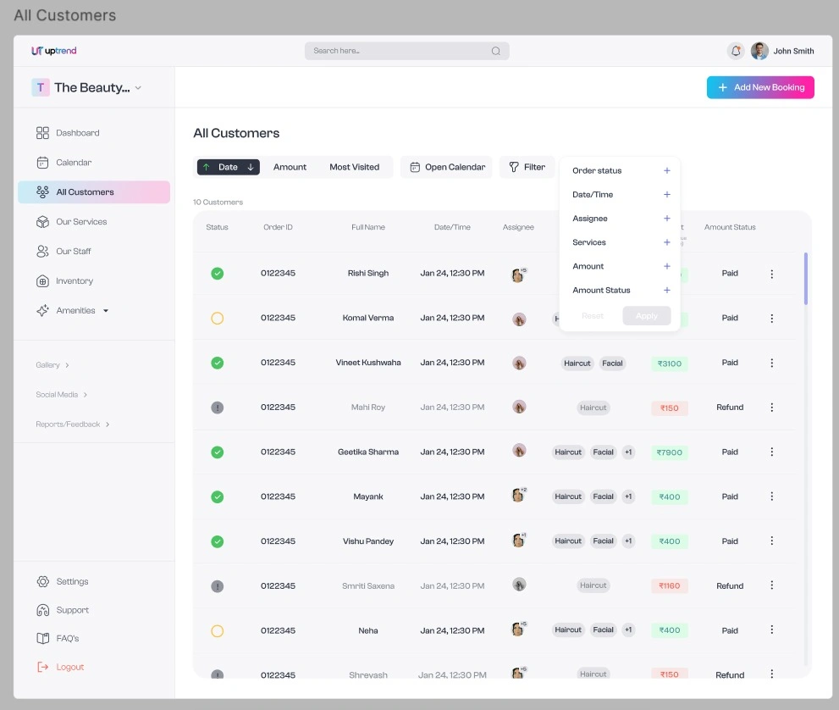This screenshot has height=710, width=839.
Task: Click the Logout door icon
Action: click(x=43, y=667)
